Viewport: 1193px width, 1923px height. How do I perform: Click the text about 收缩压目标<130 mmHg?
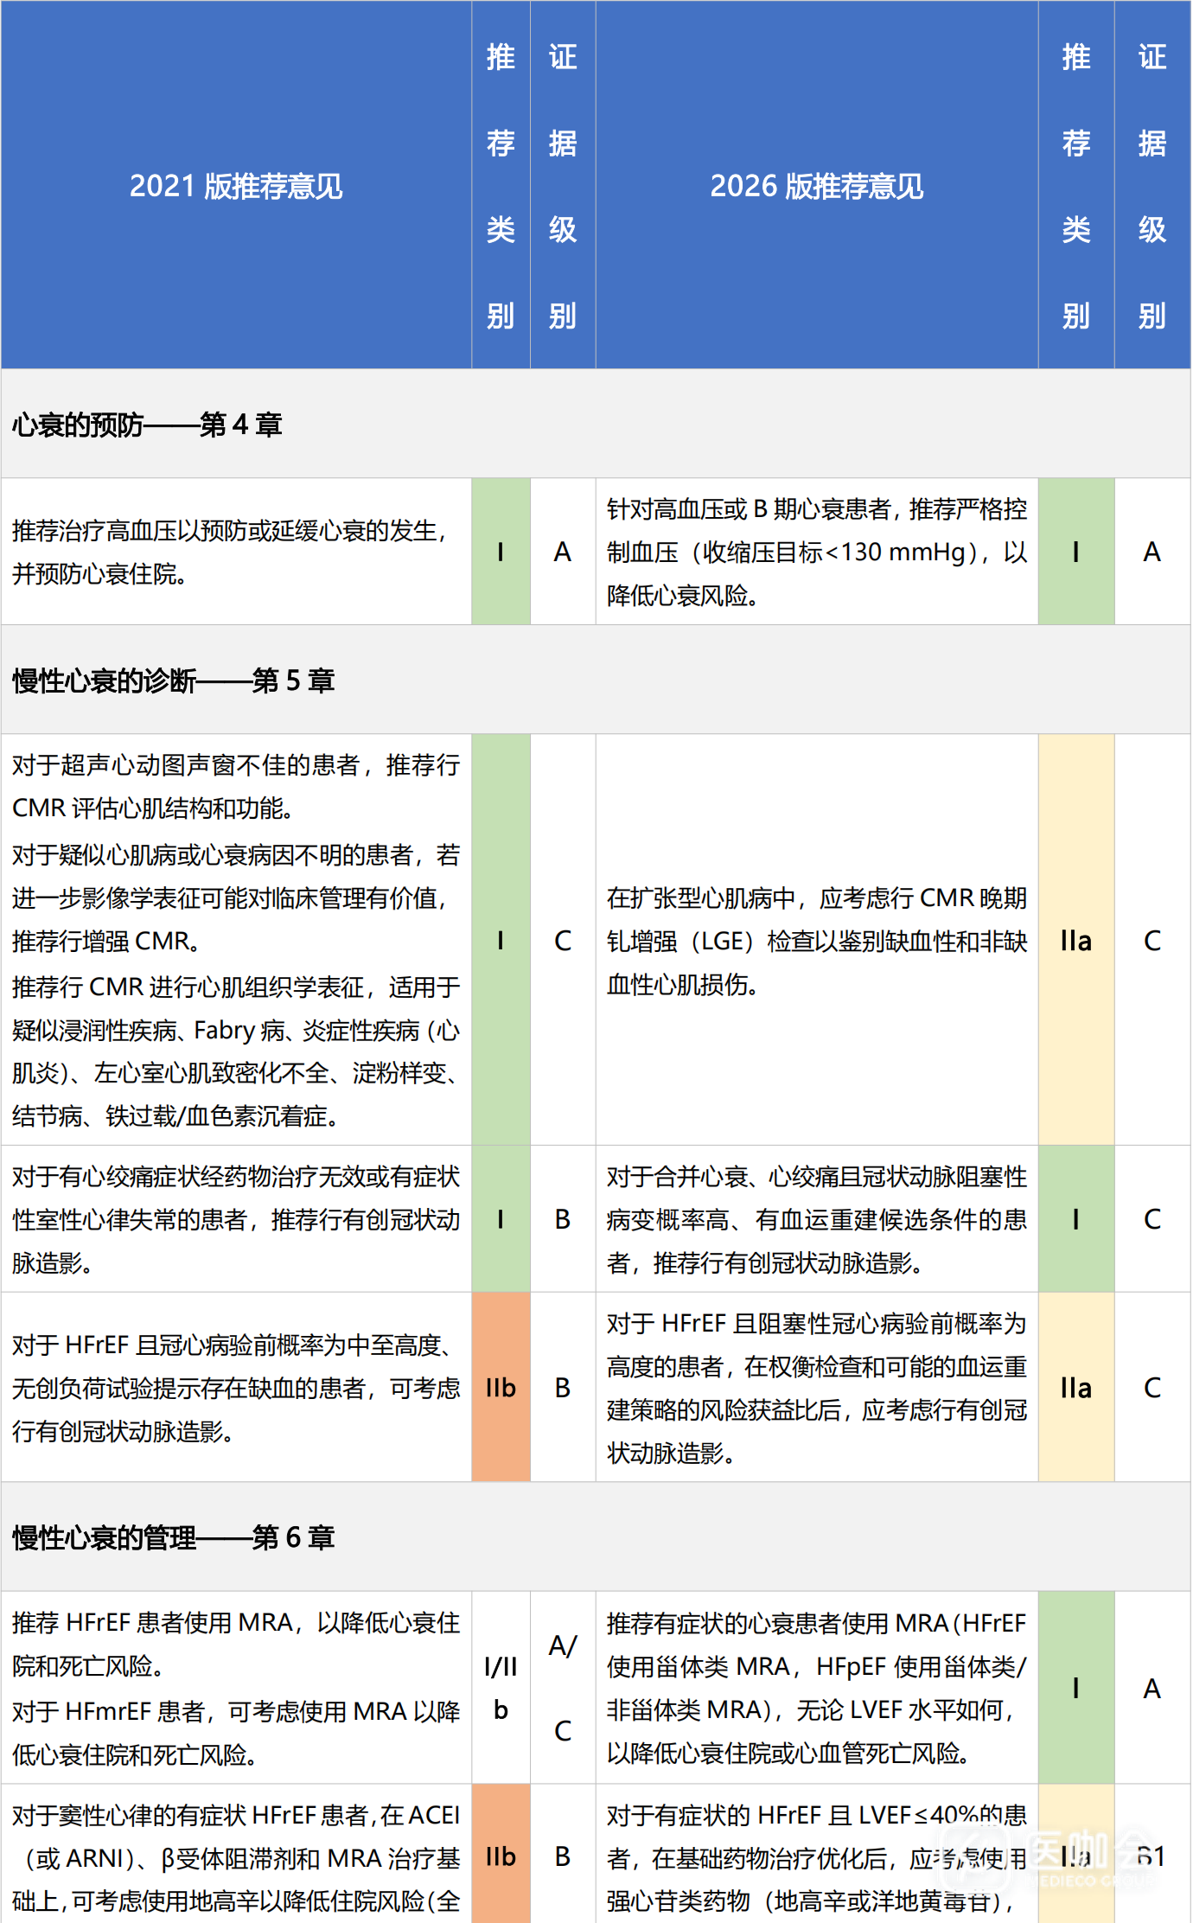(817, 552)
